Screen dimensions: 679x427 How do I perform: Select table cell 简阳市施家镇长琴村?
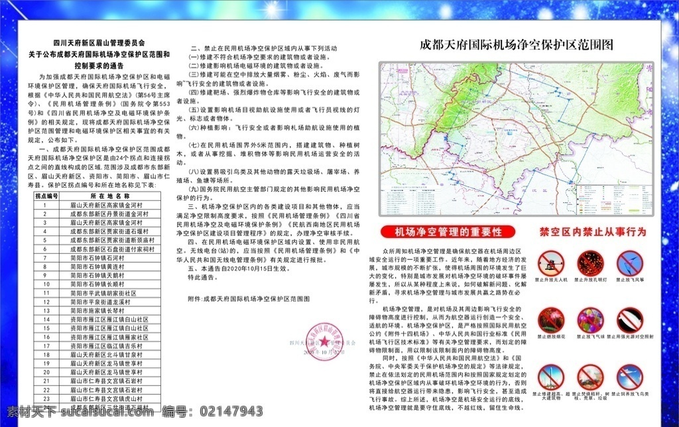click(110, 310)
